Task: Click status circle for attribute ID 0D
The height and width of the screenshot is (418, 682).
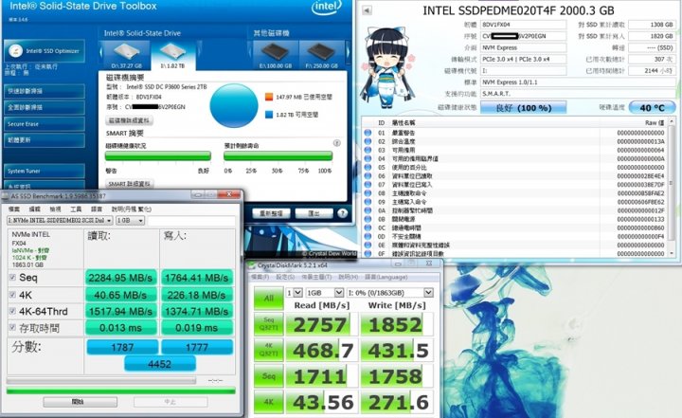Action: point(368,236)
